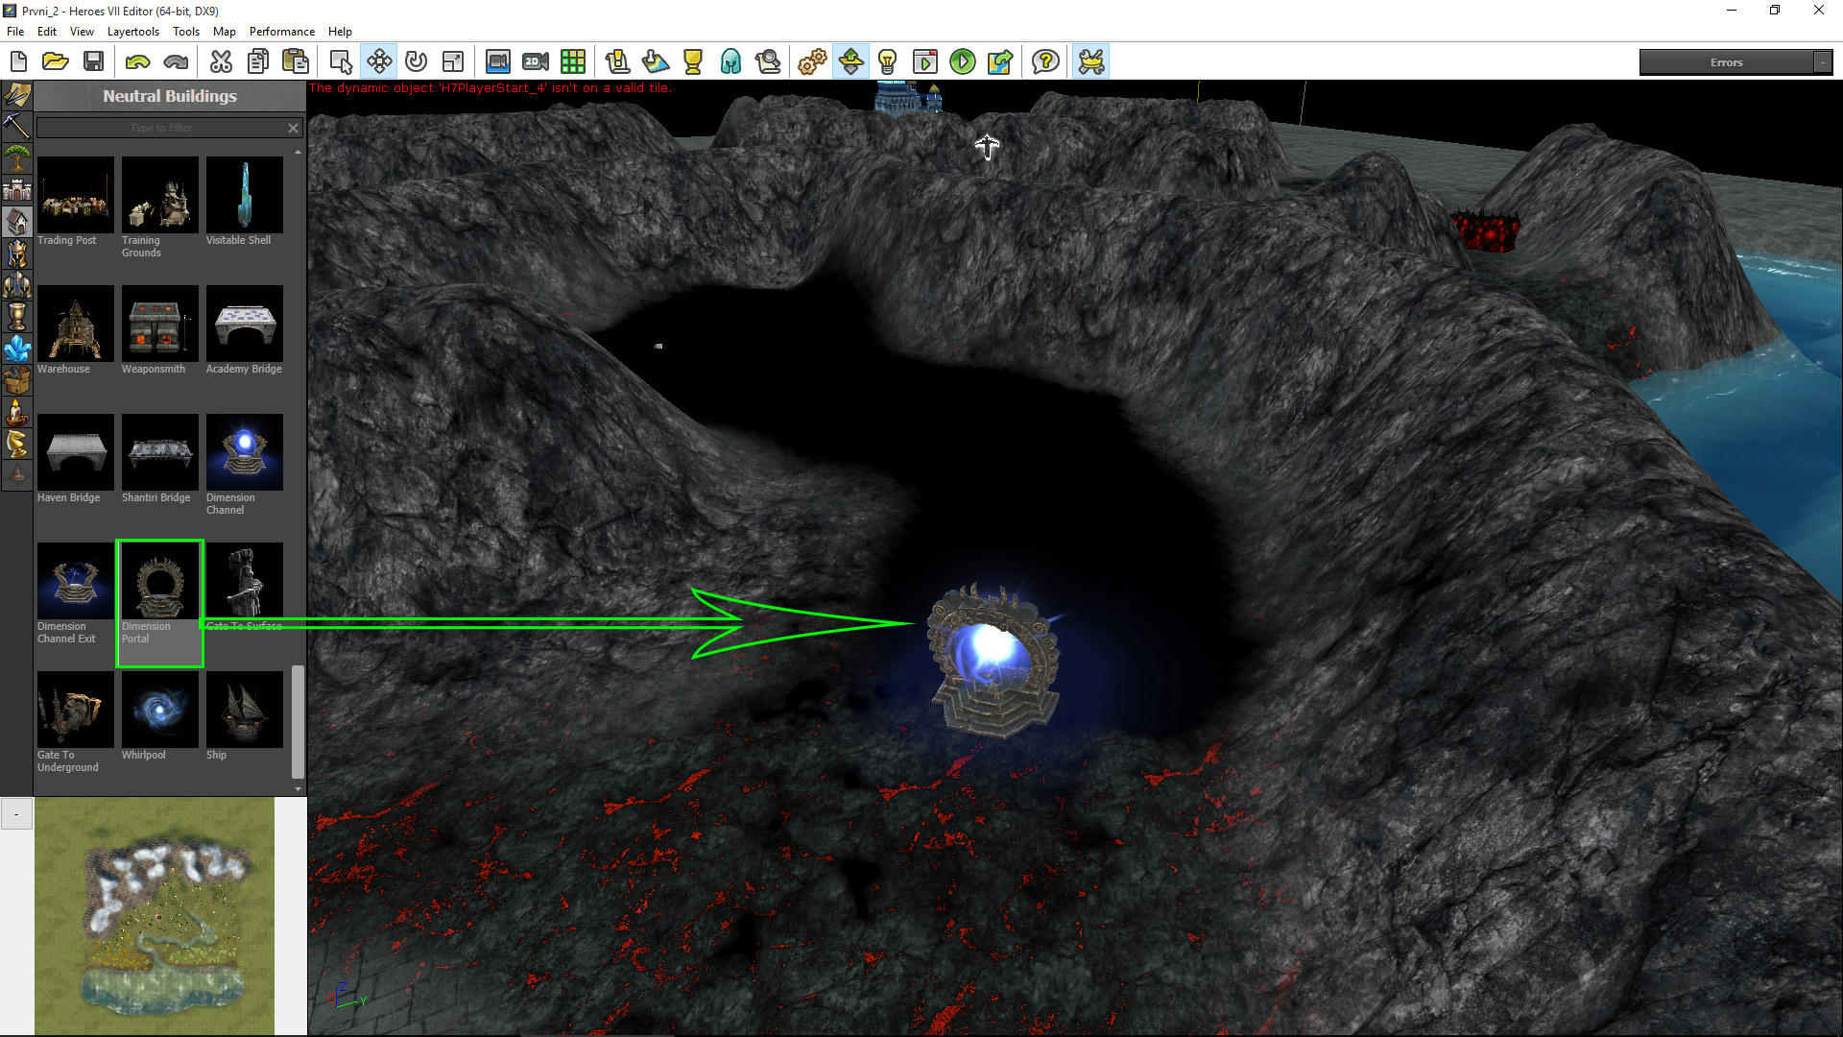Select the golden chess knight sidebar category
The image size is (1843, 1037).
point(17,444)
